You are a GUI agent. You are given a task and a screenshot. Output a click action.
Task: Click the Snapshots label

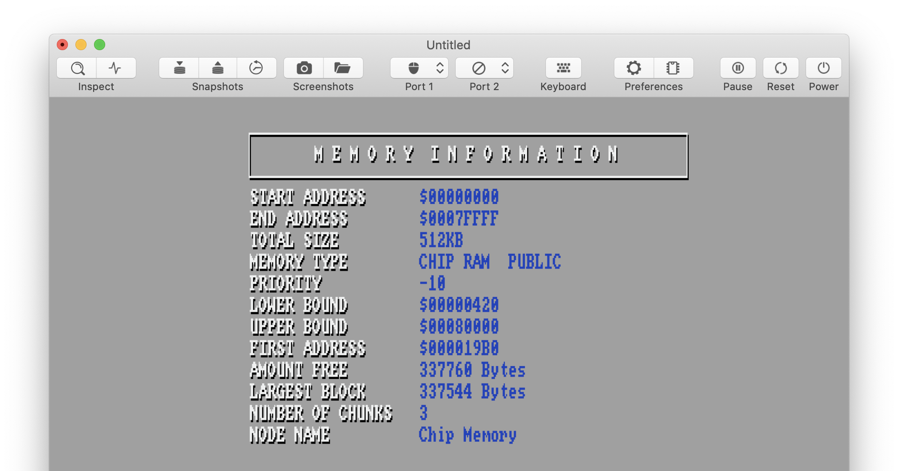(217, 87)
